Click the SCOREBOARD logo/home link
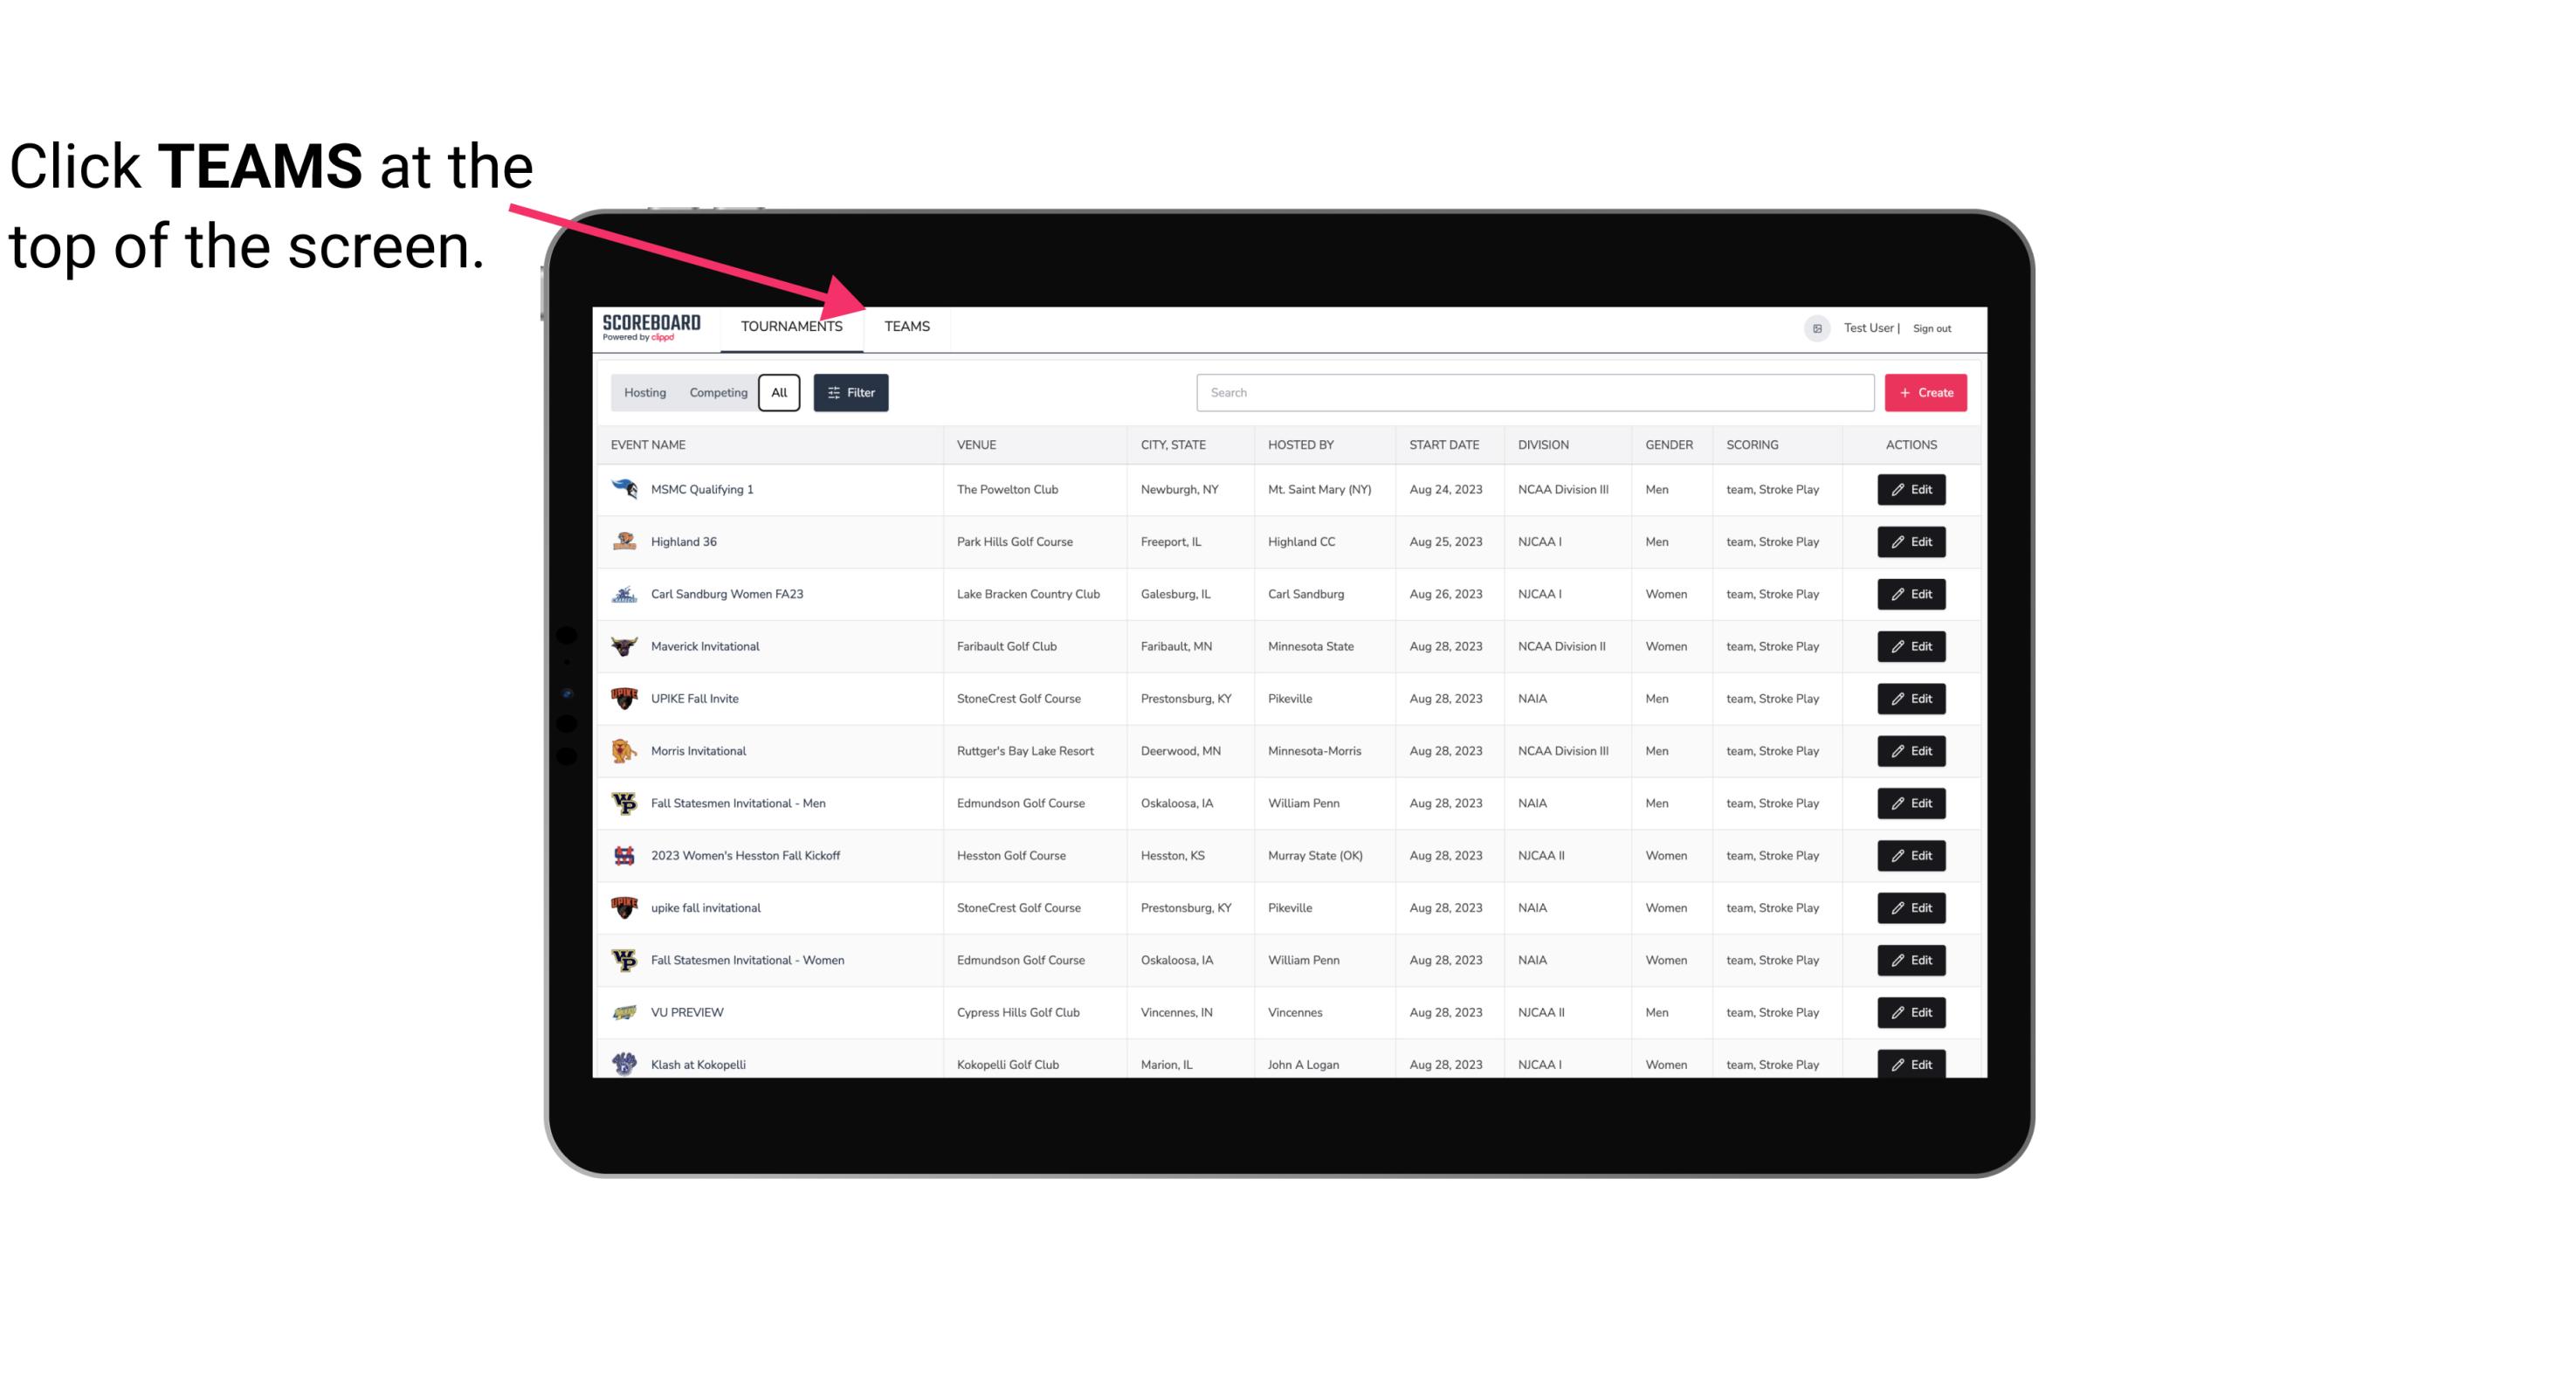 651,326
